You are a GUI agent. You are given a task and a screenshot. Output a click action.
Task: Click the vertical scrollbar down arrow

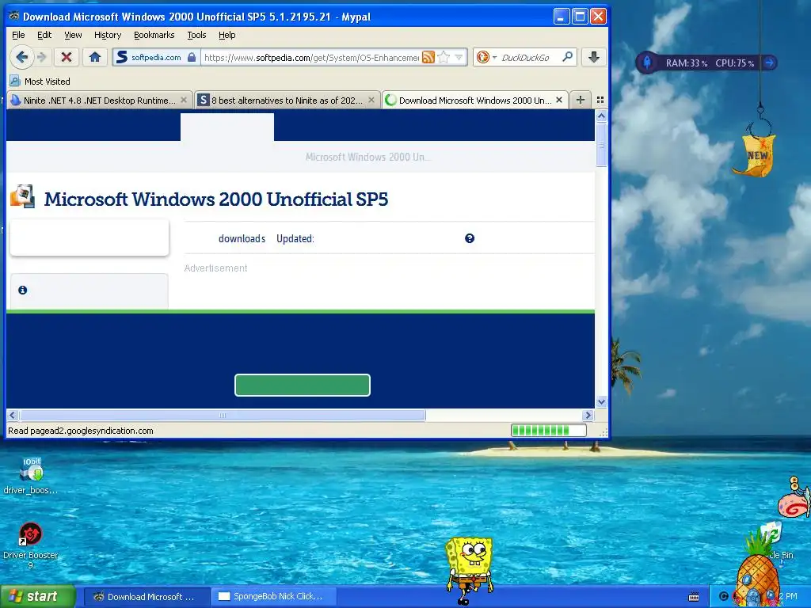point(601,401)
